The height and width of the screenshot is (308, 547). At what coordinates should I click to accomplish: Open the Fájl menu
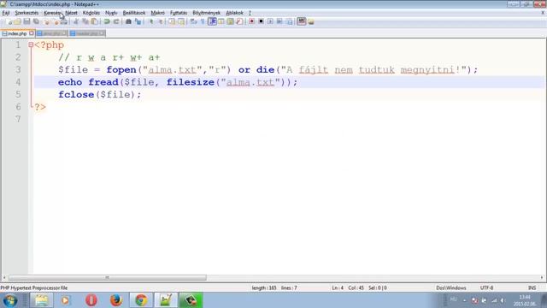[6, 13]
